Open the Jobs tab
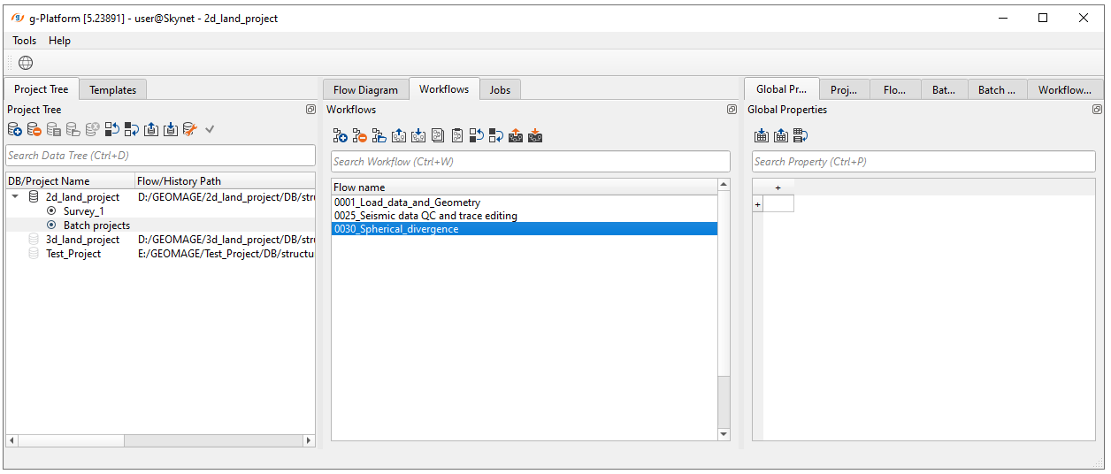The height and width of the screenshot is (474, 1111). (500, 89)
